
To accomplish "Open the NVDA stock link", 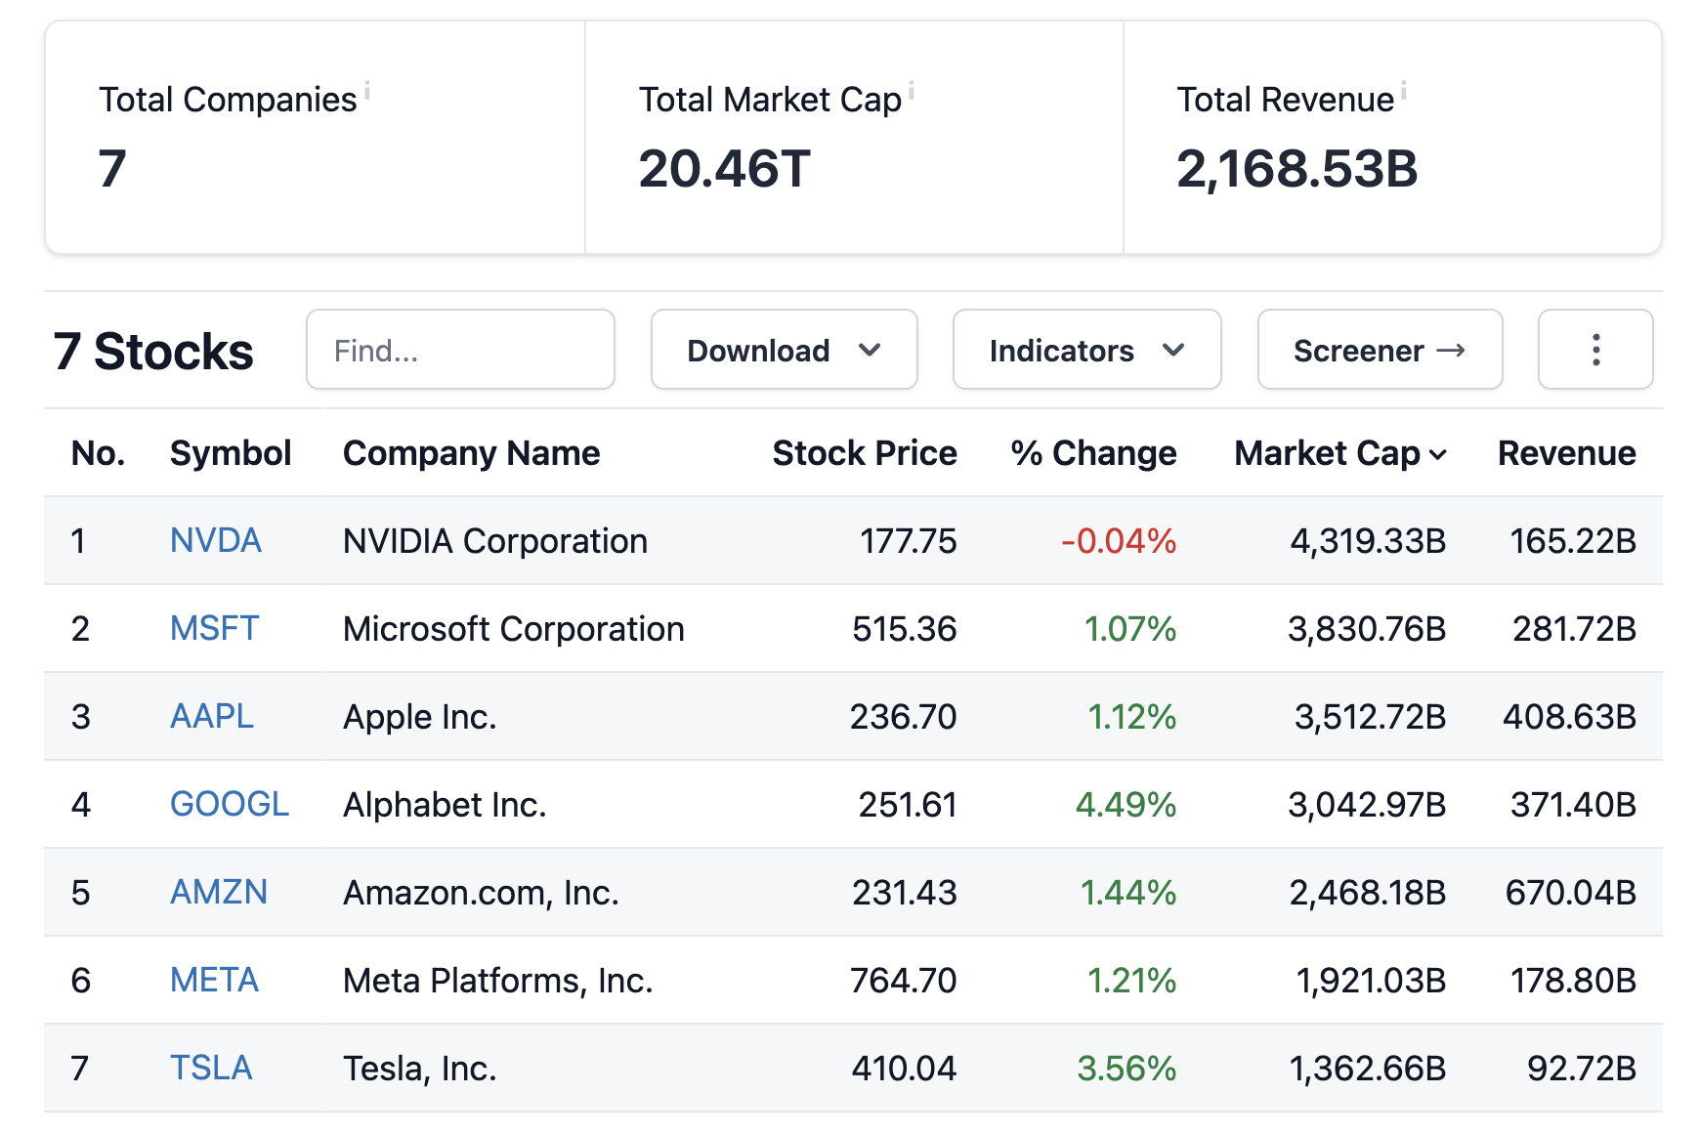I will click(216, 540).
